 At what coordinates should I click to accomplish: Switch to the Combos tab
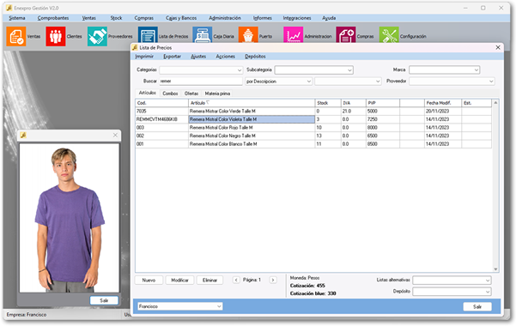coord(170,94)
